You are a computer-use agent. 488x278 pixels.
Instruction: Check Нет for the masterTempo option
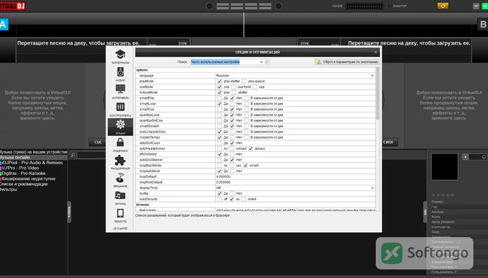(x=232, y=137)
